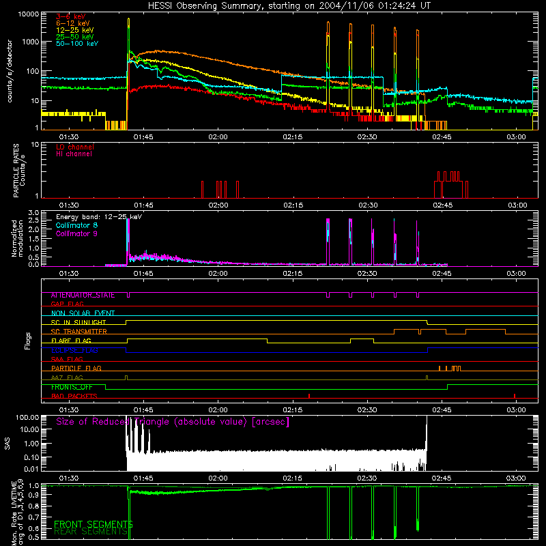
Task: Click the FLARE_FLAG label
Action: (x=71, y=341)
